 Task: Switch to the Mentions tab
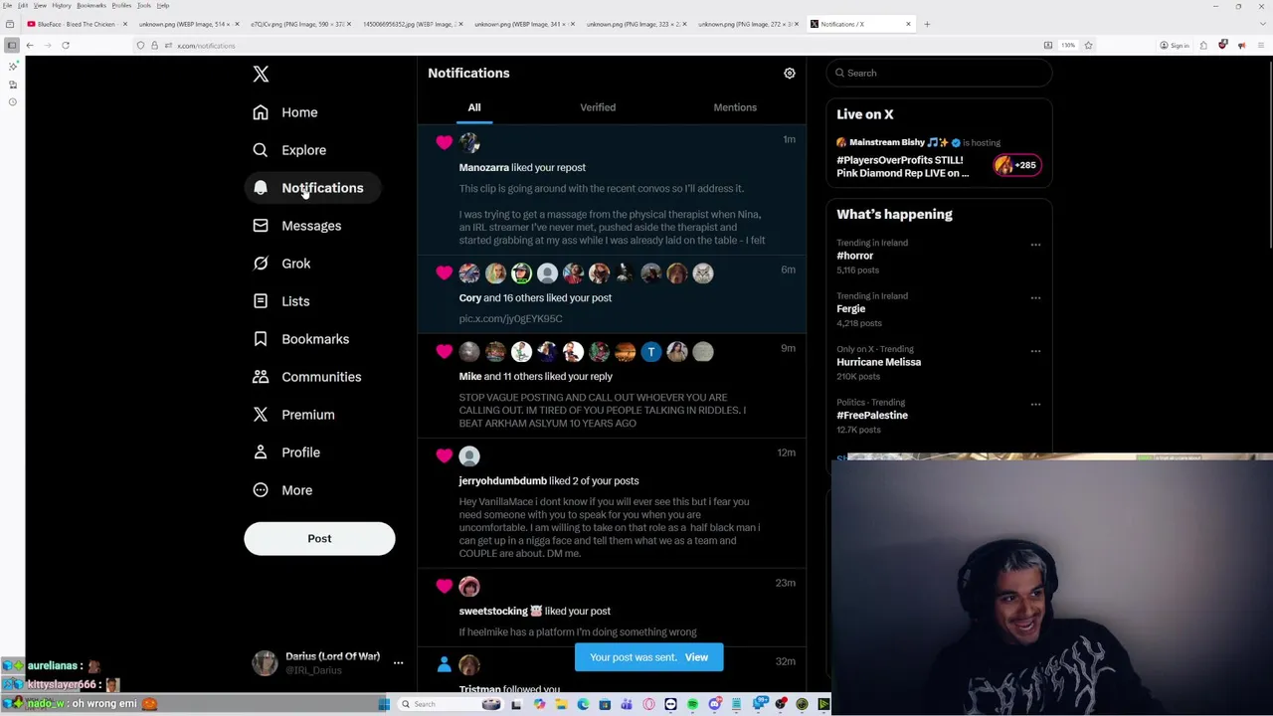[735, 107]
